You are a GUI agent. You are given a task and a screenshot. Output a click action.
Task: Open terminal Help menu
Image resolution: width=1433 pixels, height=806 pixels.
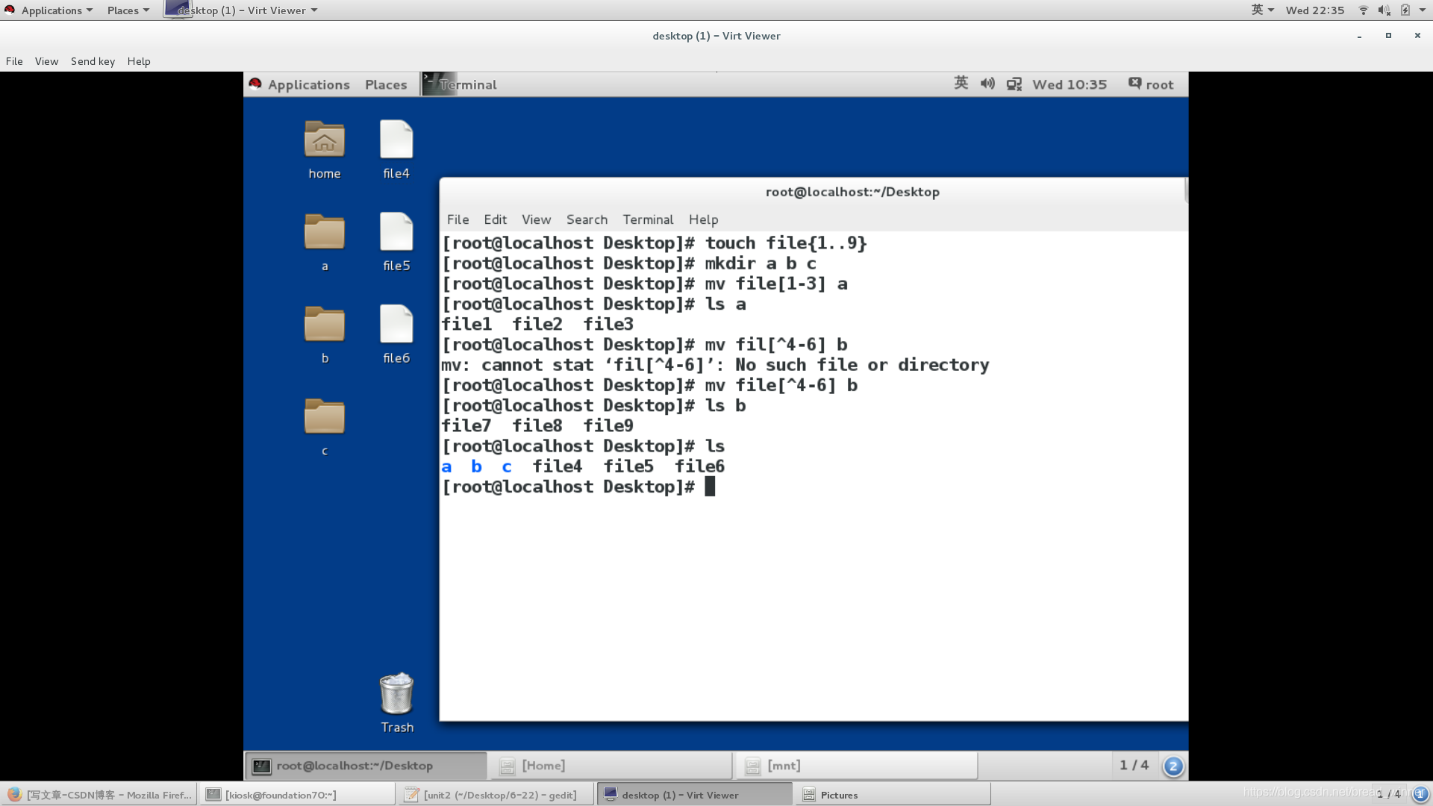703,219
